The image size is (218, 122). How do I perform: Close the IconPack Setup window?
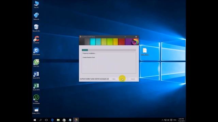click(136, 37)
